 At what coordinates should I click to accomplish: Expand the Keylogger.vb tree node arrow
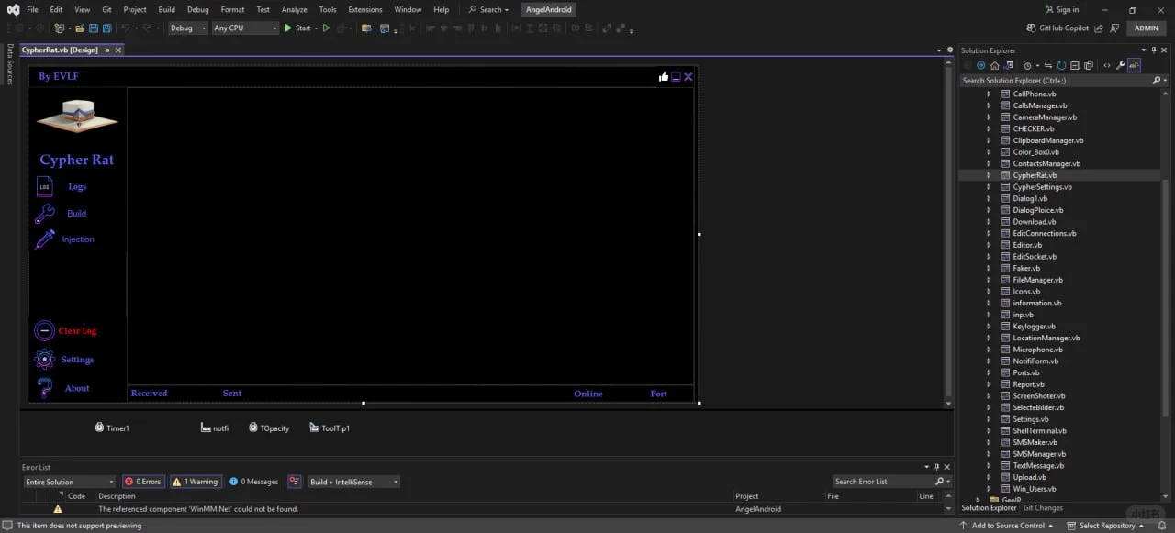point(989,326)
